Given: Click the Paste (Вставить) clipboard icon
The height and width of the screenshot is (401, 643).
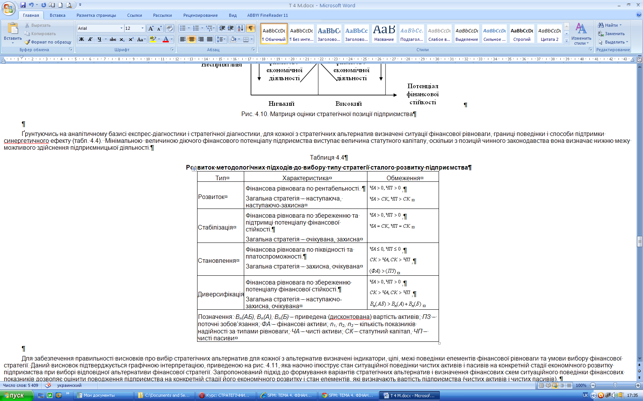Looking at the screenshot, I should tap(13, 29).
